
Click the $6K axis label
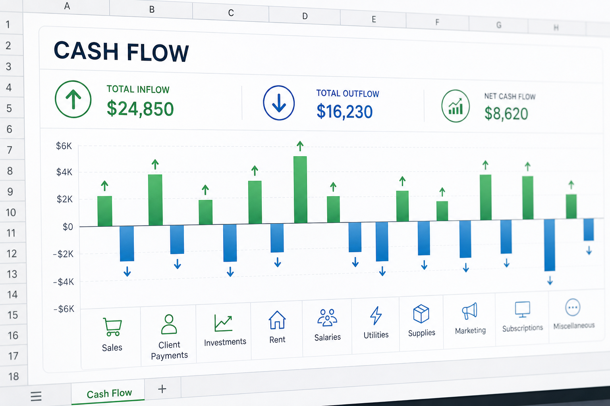[64, 146]
